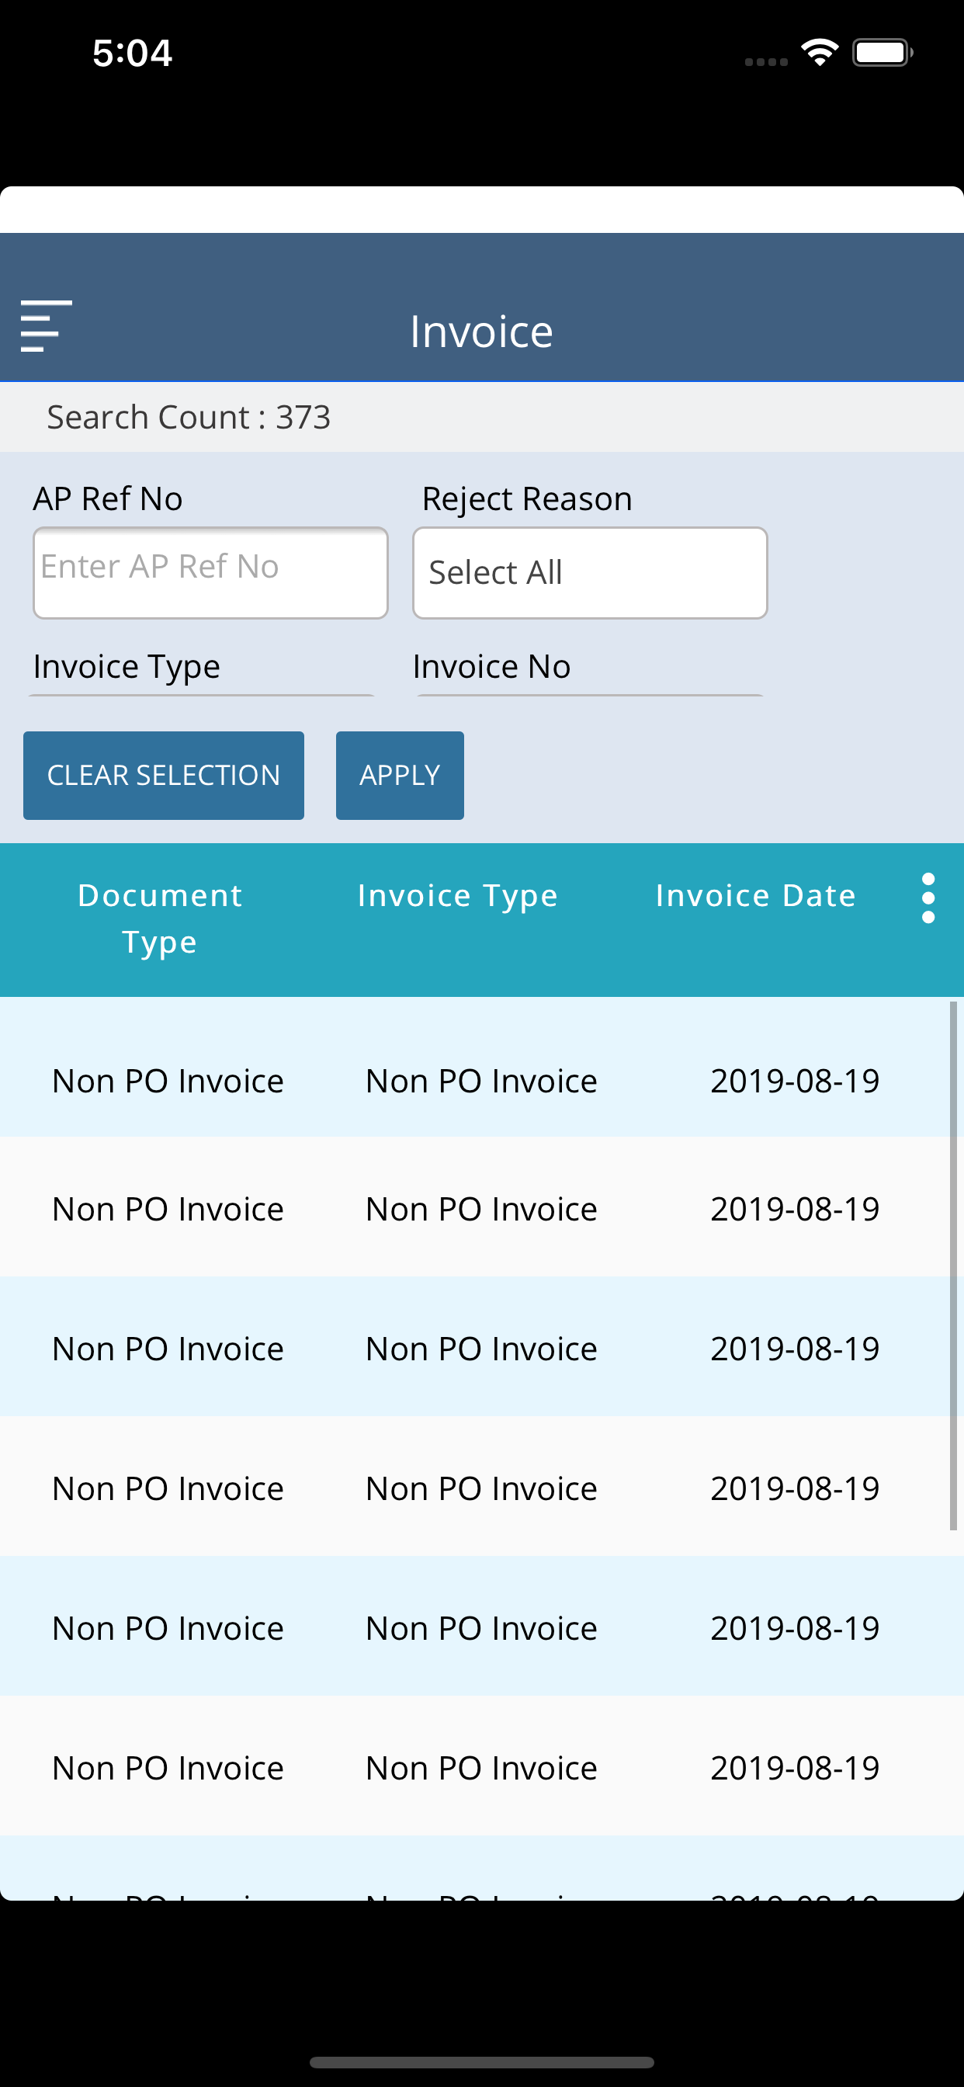Click the Reject Reason label
The width and height of the screenshot is (964, 2087).
tap(526, 498)
